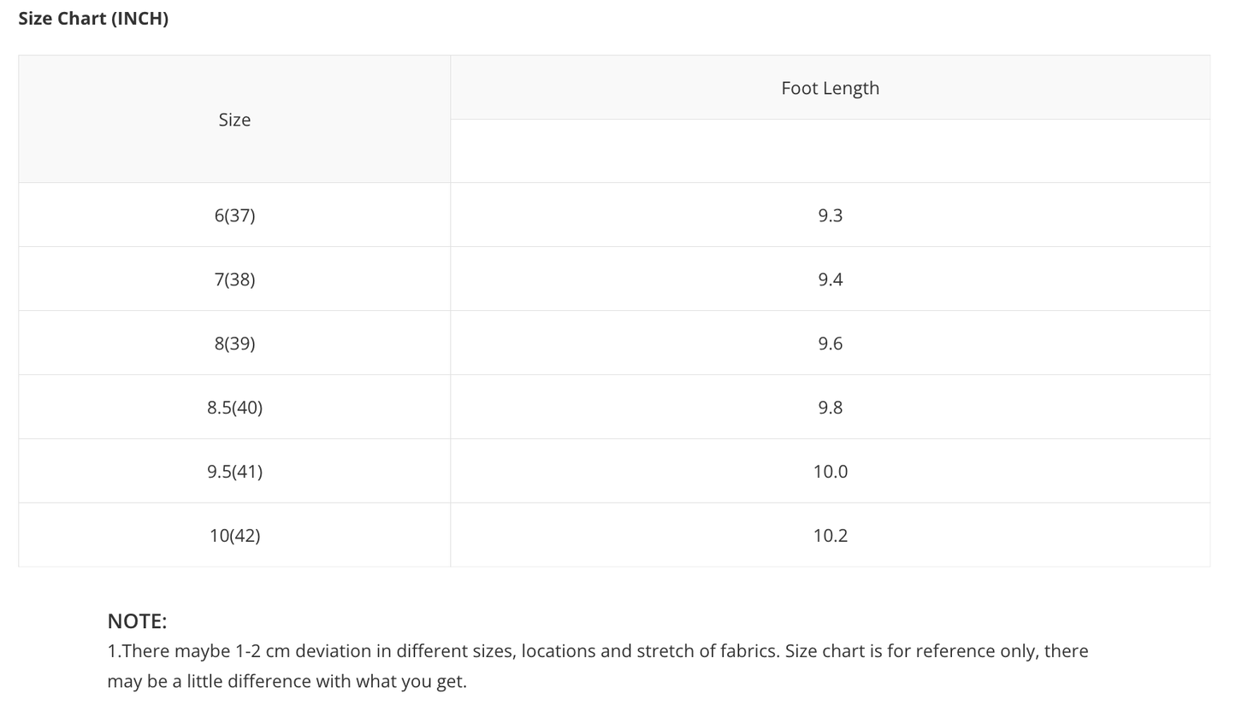Click the 9.4 foot length value

(x=830, y=279)
